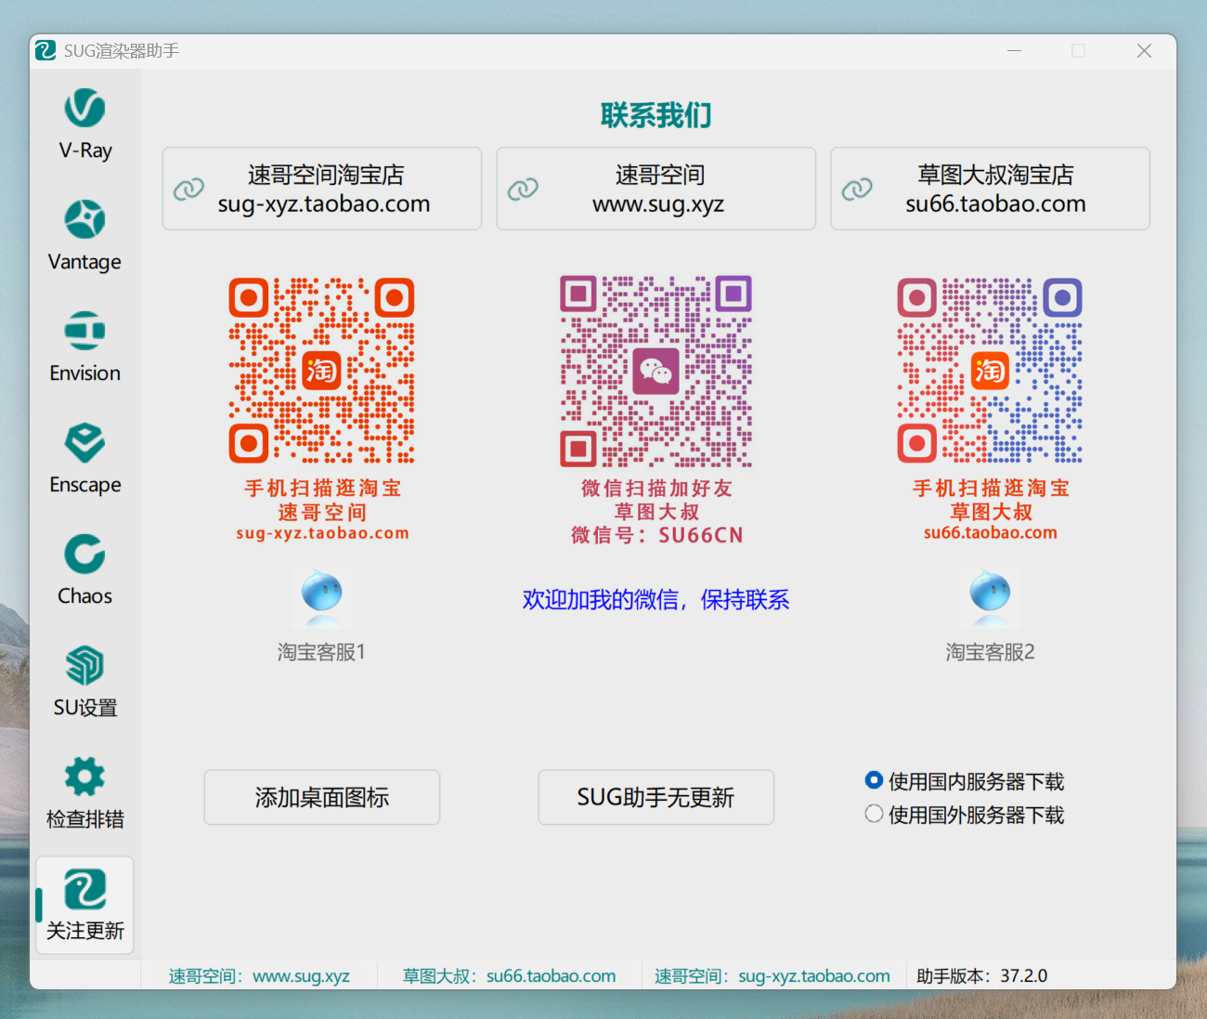The image size is (1207, 1019).
Task: Open SU设置 SketchUp settings icon
Action: pos(84,681)
